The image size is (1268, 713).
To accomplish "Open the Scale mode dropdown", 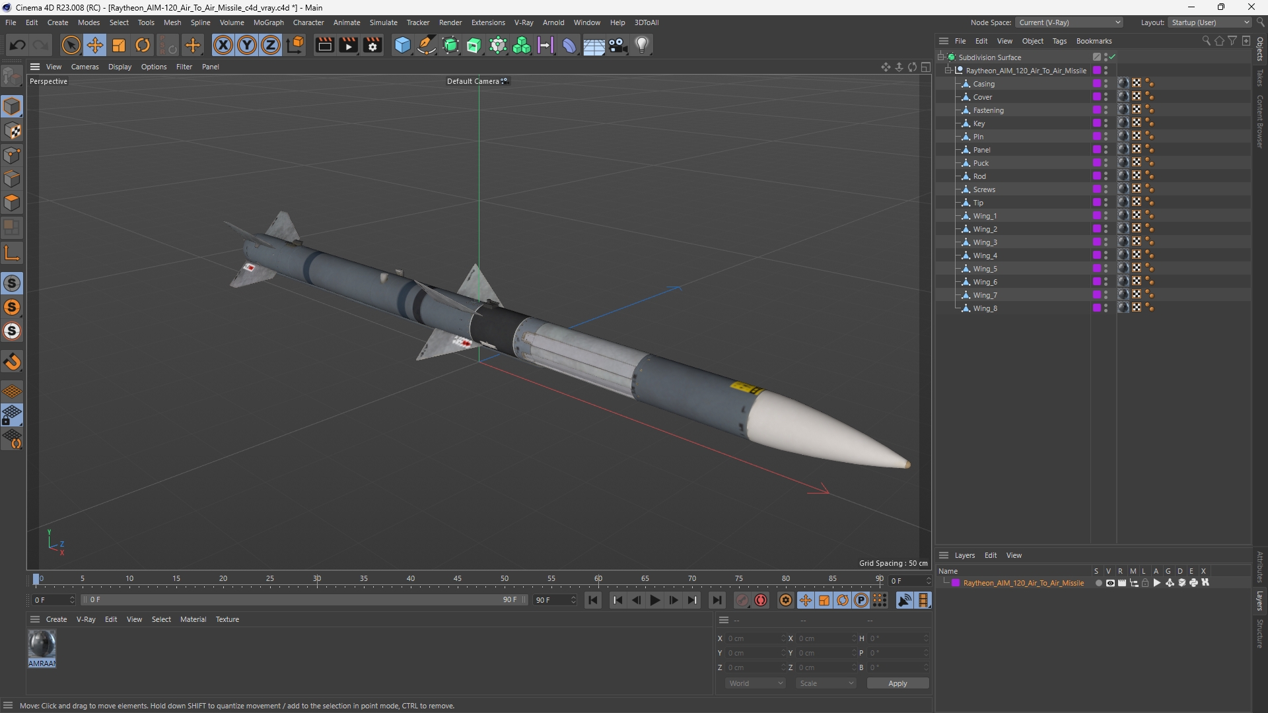I will 826,683.
